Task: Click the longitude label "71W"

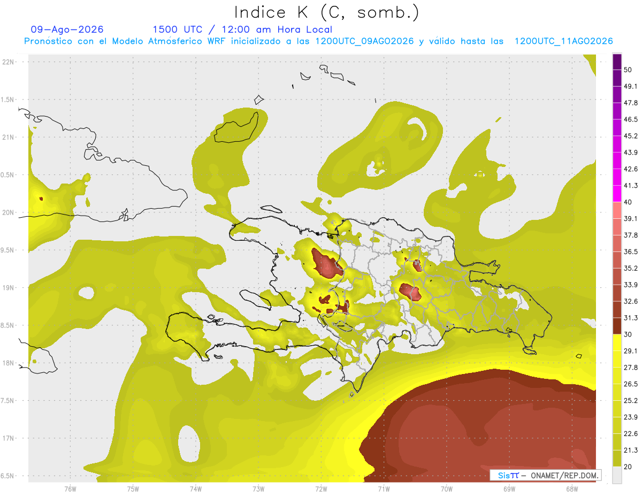Action: point(384,489)
